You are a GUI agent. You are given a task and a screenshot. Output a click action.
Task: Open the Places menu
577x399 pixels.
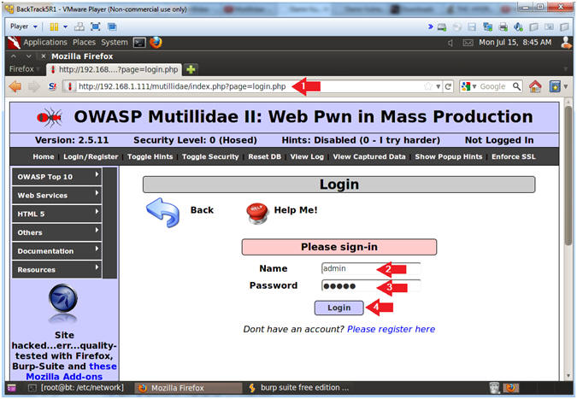click(84, 42)
